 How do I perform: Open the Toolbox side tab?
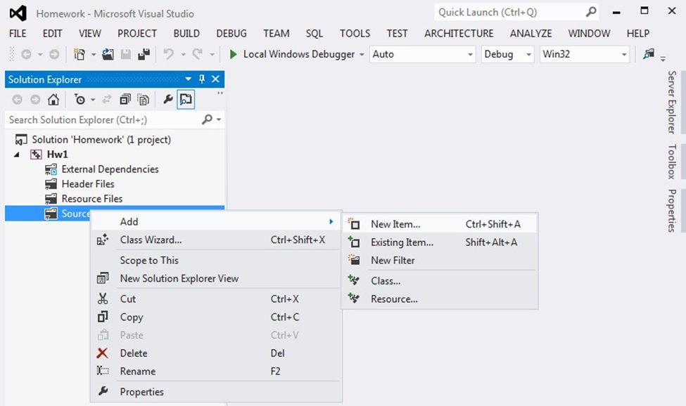click(672, 162)
